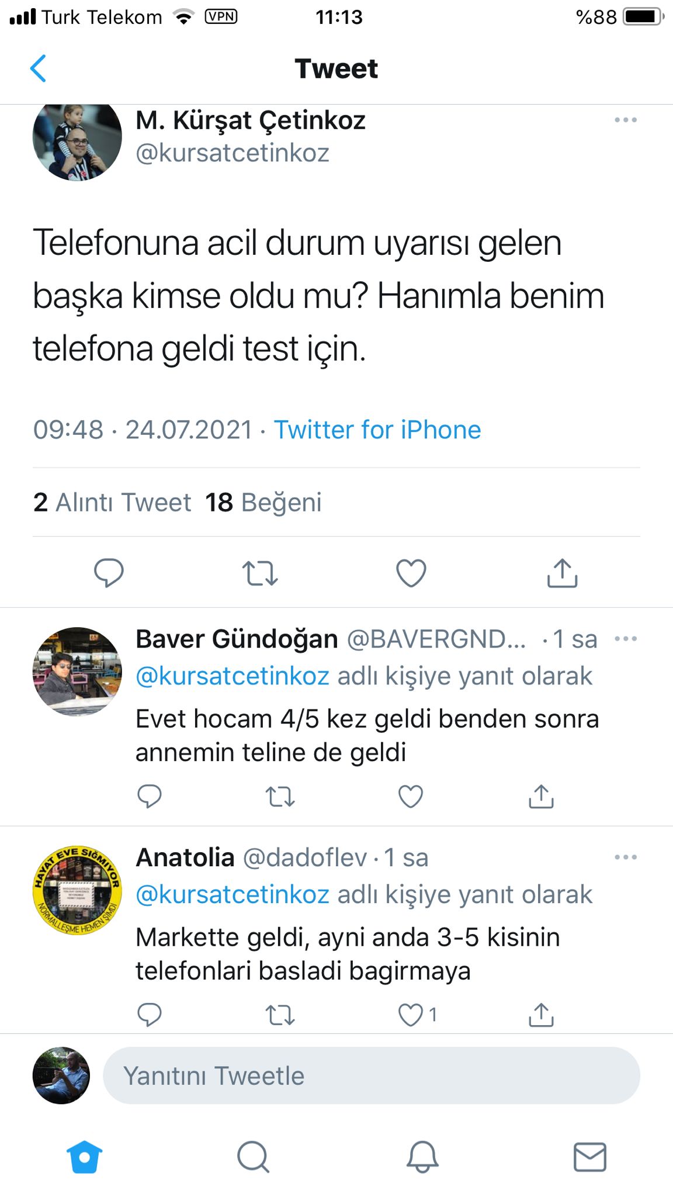The image size is (673, 1197).
Task: Tap the Yanıtını Tweetle reply field
Action: tap(372, 1075)
